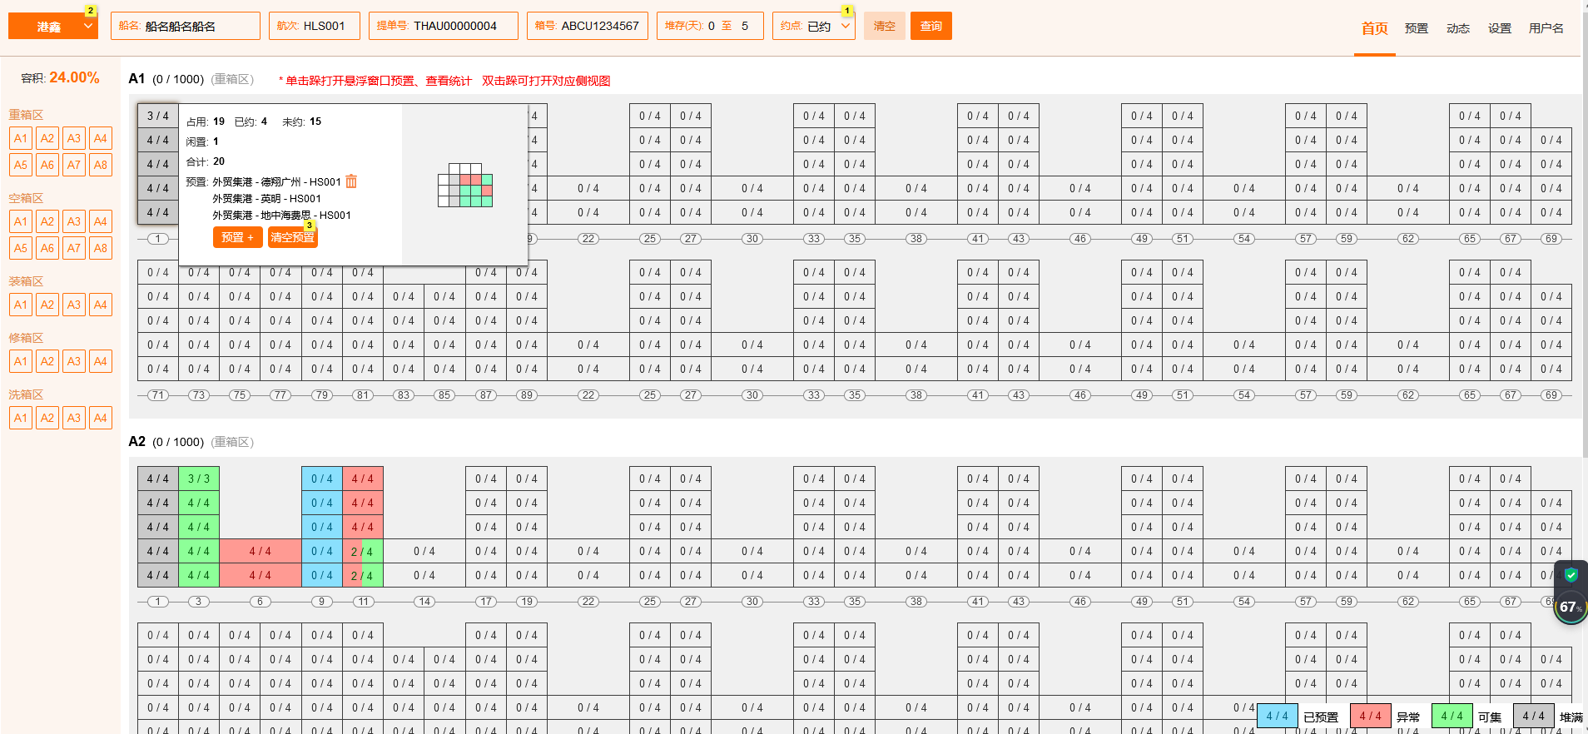Open the 约点 已约 dropdown

click(814, 26)
